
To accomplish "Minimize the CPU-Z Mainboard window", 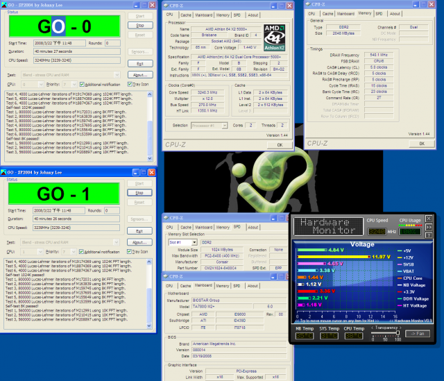I will tap(273, 276).
